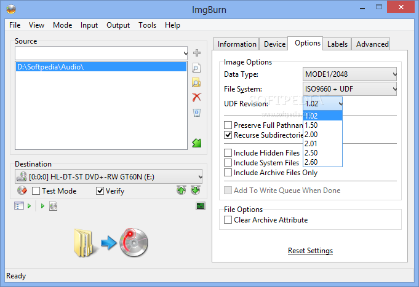This screenshot has height=287, width=419.
Task: Click the Reset Settings link
Action: pos(310,251)
